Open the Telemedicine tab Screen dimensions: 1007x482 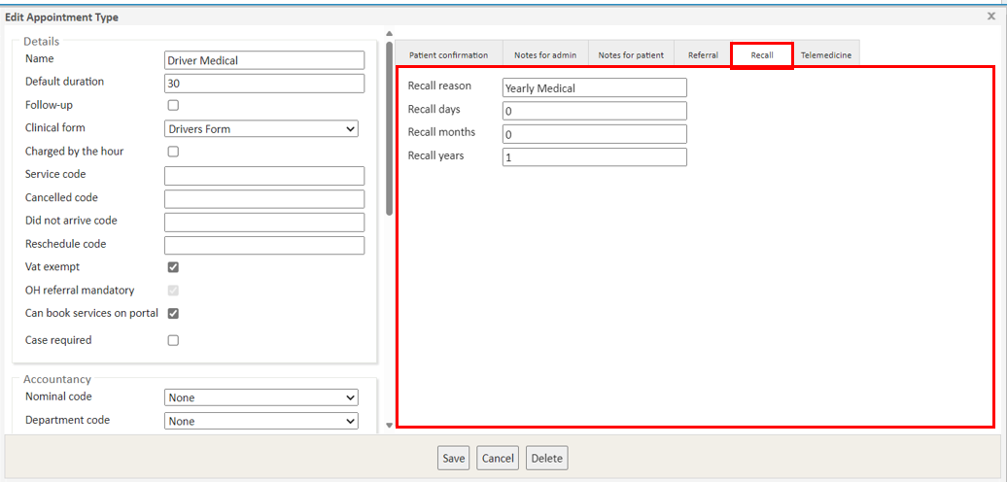coord(825,55)
